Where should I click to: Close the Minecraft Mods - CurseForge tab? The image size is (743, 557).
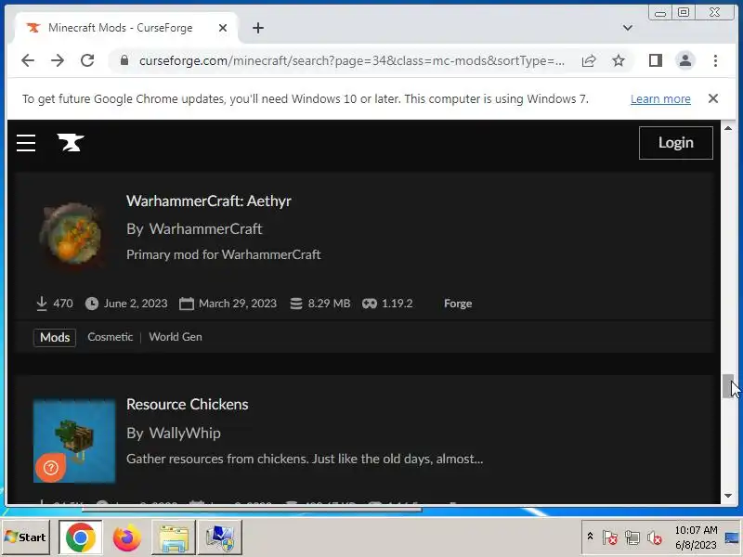[x=222, y=28]
